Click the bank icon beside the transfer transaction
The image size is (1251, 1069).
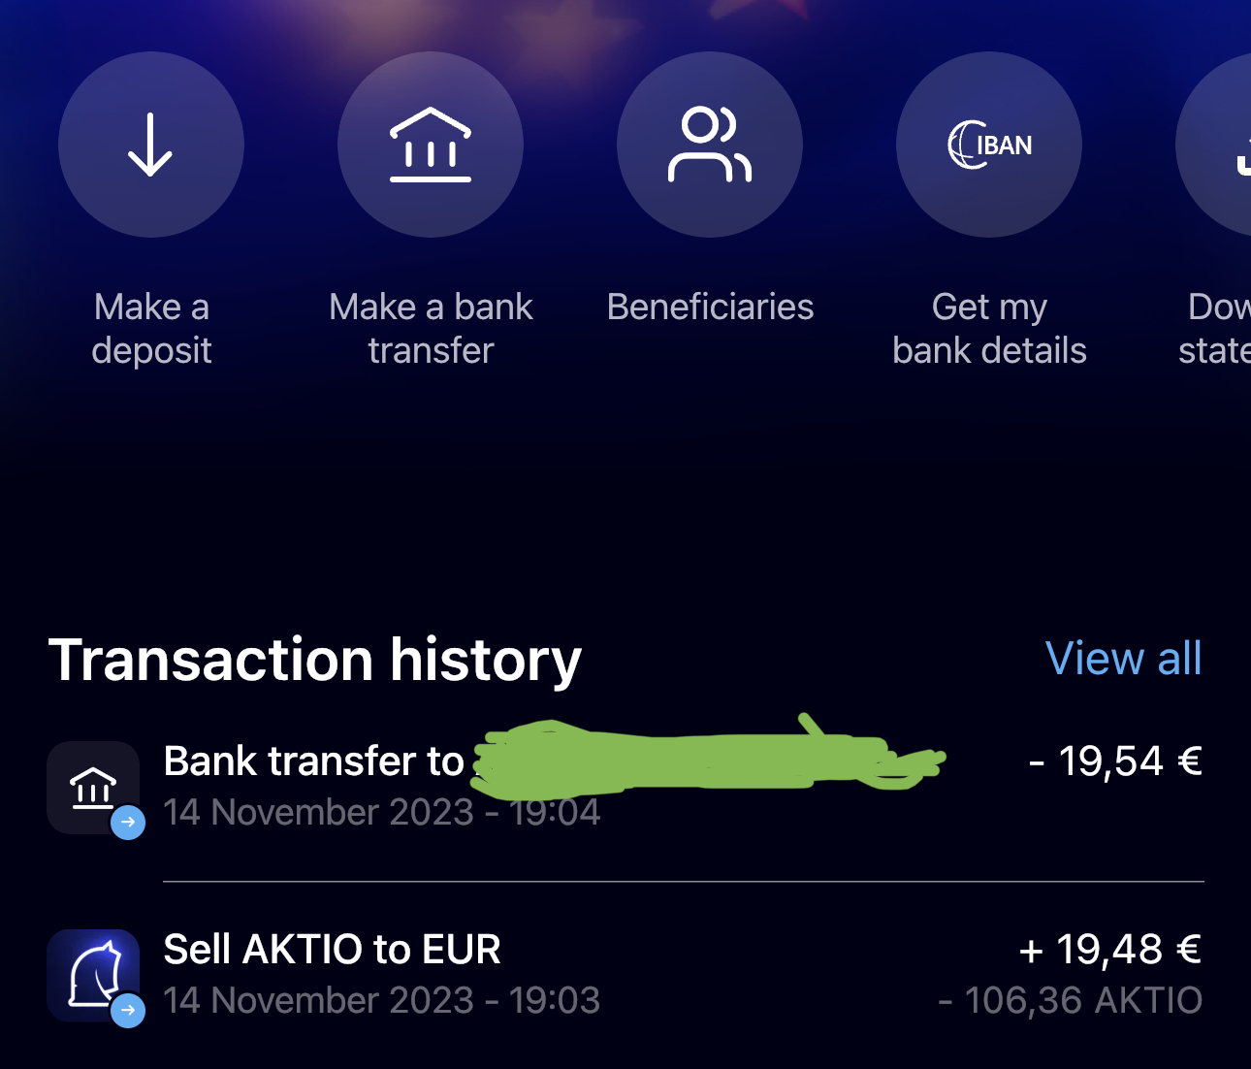click(92, 786)
